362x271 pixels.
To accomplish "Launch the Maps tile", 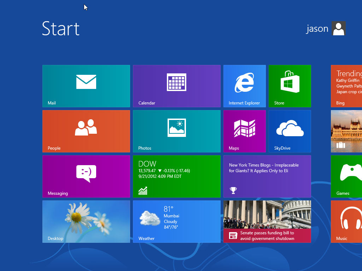I will 244,131.
